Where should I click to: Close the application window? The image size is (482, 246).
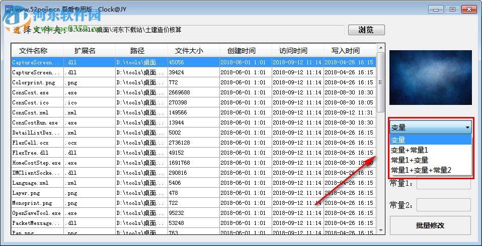click(x=469, y=9)
